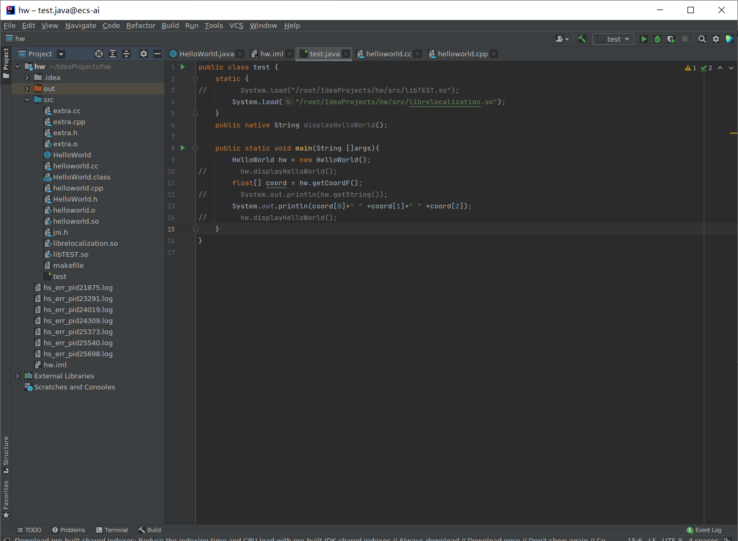Hide the Project tool window
Image resolution: width=738 pixels, height=541 pixels.
pos(157,54)
